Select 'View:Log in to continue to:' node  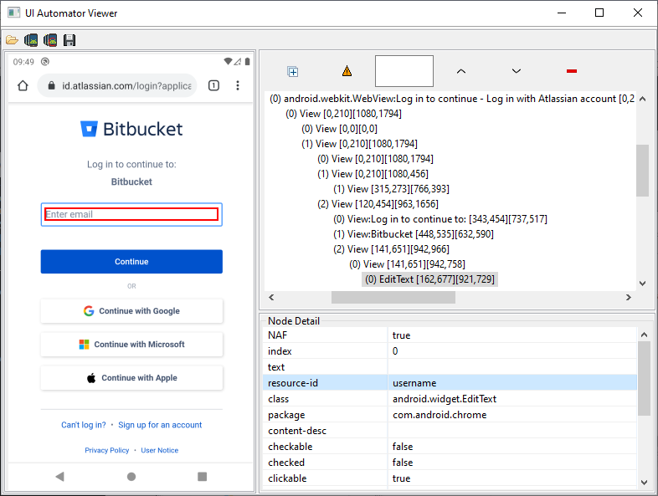pyautogui.click(x=440, y=219)
